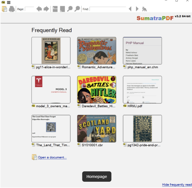The height and width of the screenshot is (188, 192).
Task: Open Tesla Model 3 manual thumbnail
Action: click(51, 89)
